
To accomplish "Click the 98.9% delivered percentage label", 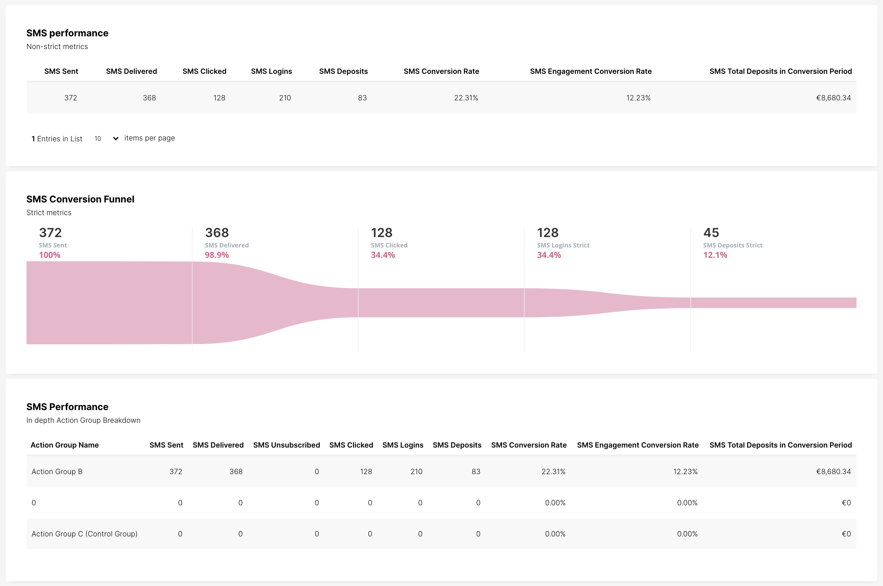I will (216, 255).
